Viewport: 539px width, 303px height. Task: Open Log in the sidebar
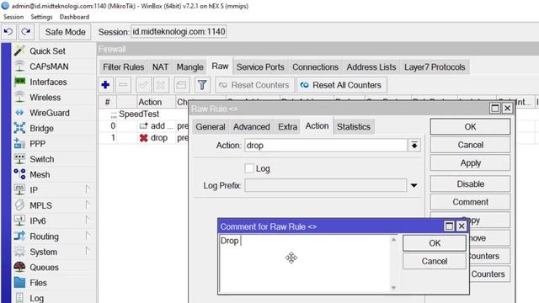pyautogui.click(x=36, y=298)
